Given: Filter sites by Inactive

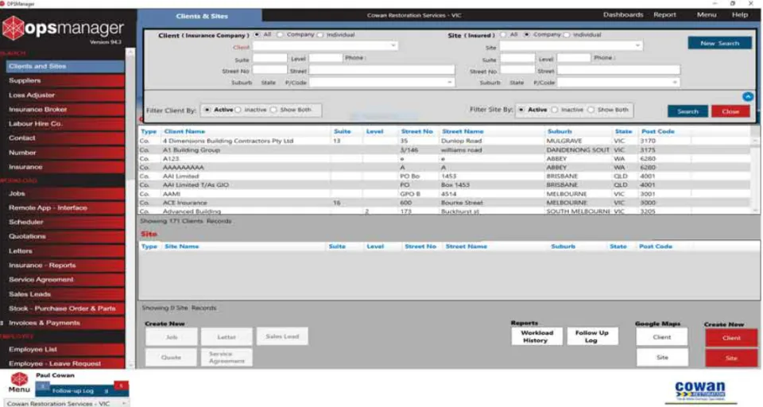Looking at the screenshot, I should [x=555, y=110].
